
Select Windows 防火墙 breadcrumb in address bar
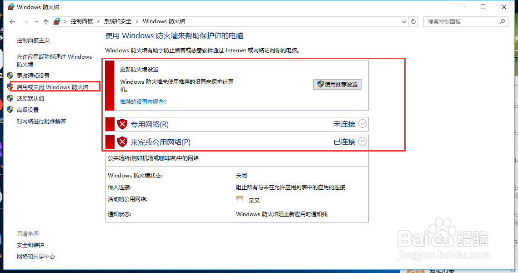tap(164, 21)
